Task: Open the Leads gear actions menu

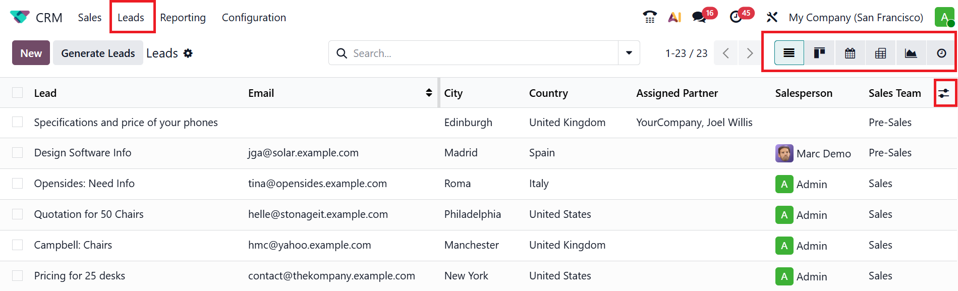Action: (188, 53)
